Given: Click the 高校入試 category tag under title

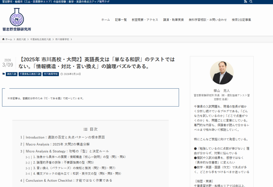Looking at the screenshot, I should coord(11,74).
